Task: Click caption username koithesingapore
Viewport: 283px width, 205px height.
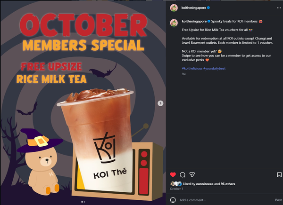Action: (x=194, y=21)
